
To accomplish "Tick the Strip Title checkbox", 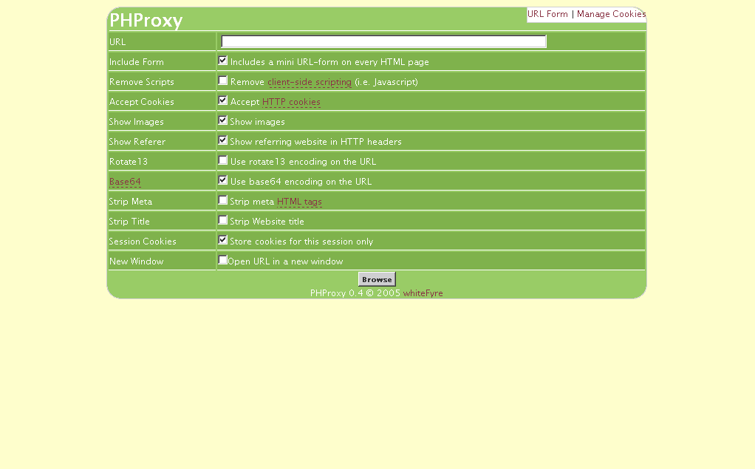I will click(x=222, y=221).
